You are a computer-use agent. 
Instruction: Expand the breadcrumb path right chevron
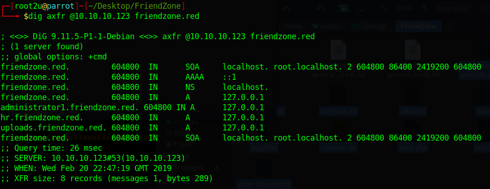[x=449, y=26]
